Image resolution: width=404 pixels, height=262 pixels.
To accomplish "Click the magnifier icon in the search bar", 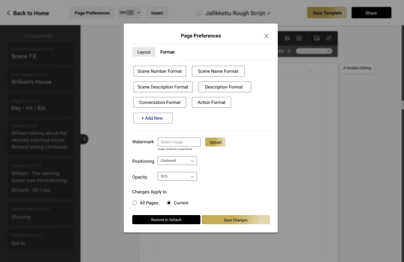I will pos(328,51).
